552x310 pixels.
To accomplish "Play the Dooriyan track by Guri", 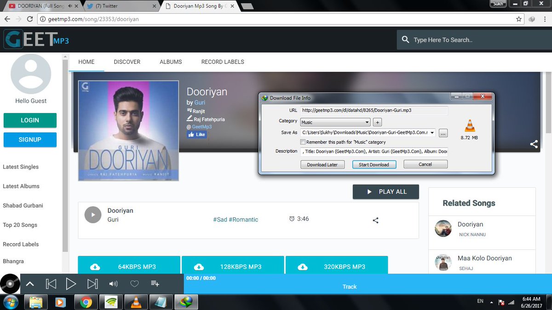I will pyautogui.click(x=93, y=214).
